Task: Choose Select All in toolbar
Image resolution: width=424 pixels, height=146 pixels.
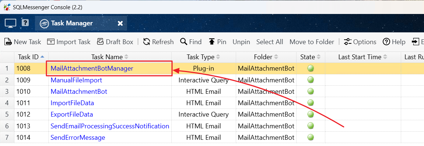Action: click(x=270, y=42)
